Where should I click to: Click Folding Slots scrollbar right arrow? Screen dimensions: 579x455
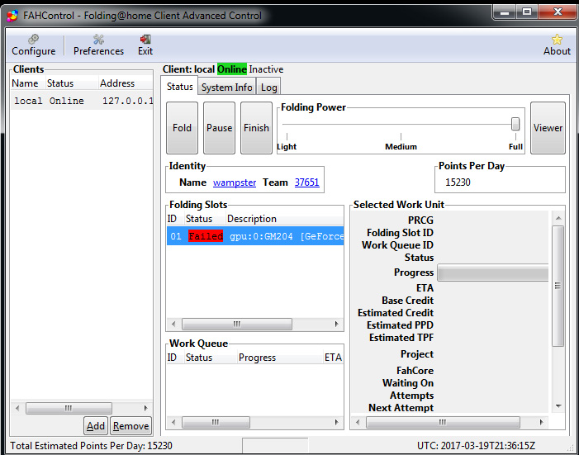[336, 325]
